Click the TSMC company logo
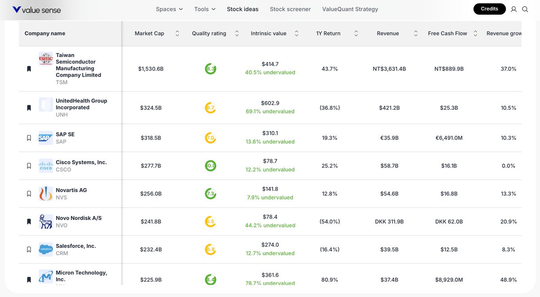540x297 pixels. (46, 59)
